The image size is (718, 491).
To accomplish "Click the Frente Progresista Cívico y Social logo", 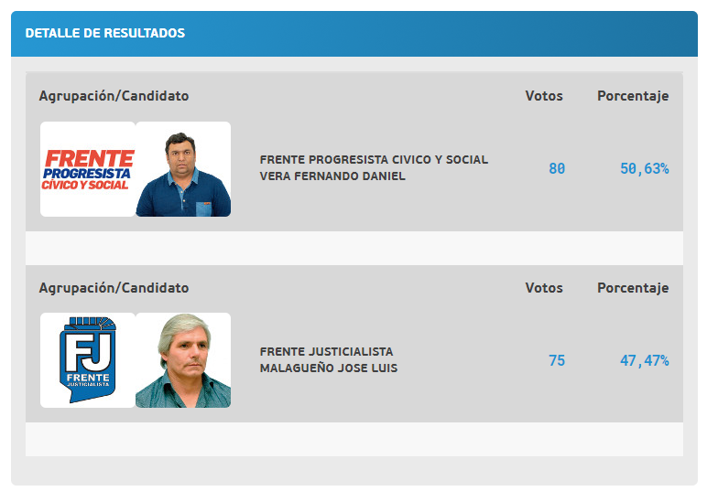I will pos(88,169).
